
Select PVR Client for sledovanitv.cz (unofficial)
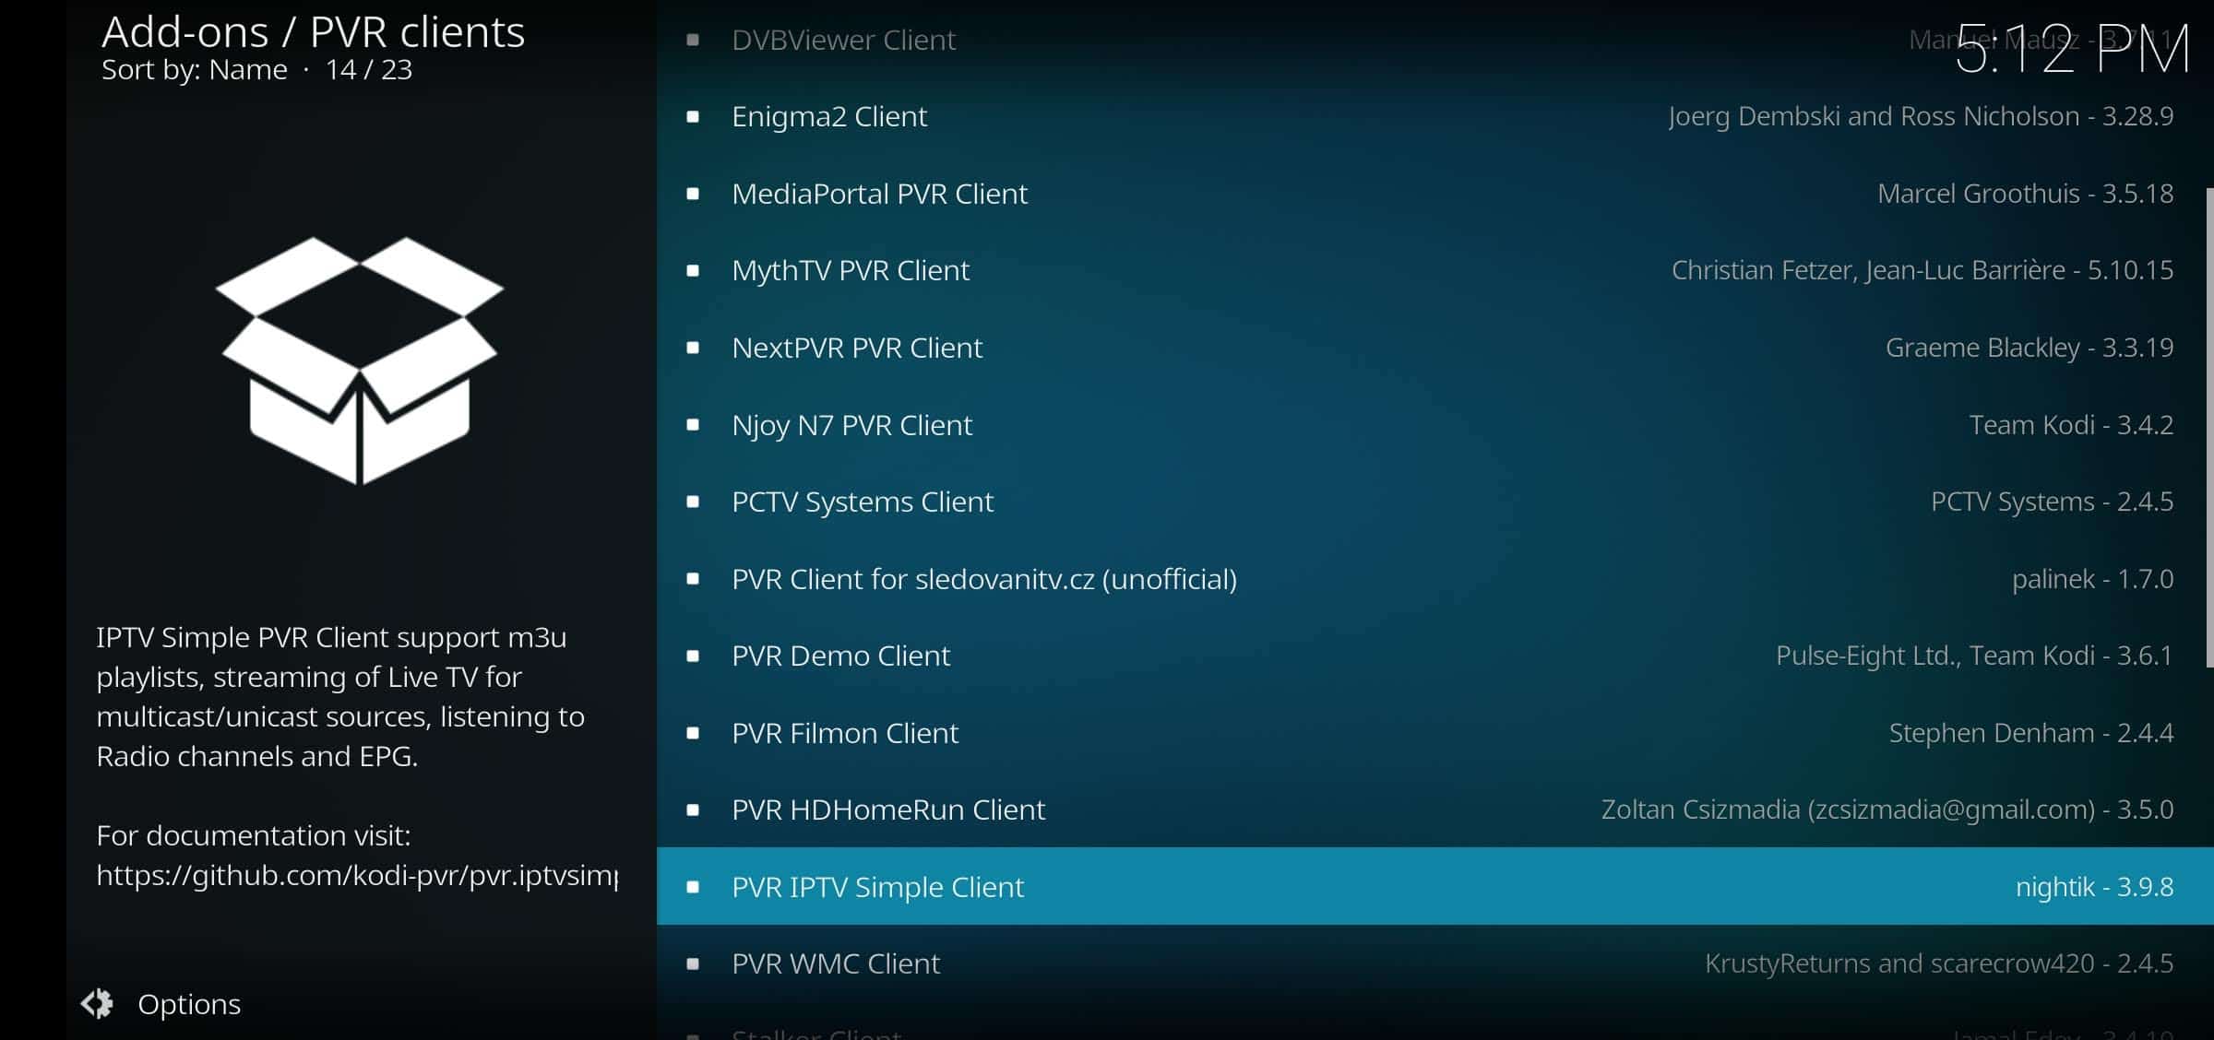click(x=1434, y=579)
